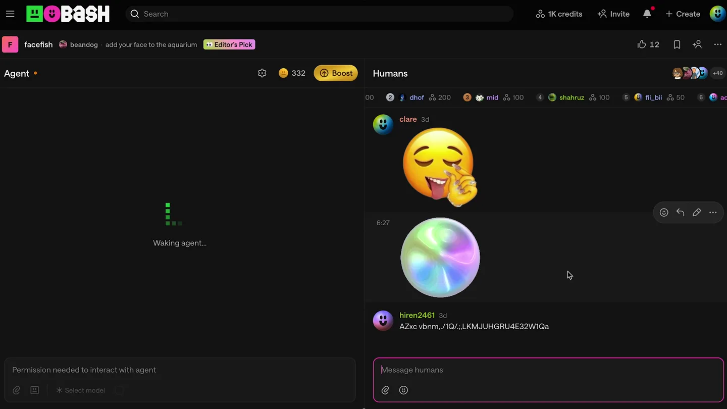This screenshot has width=727, height=409.
Task: Open message more options ellipsis
Action: [x=713, y=213]
